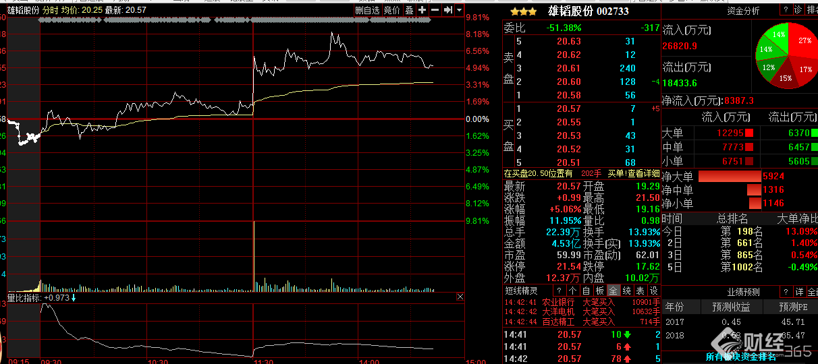Toggle the 叠 overlay chart button
Viewport: 818px width, 364px height.
409,10
